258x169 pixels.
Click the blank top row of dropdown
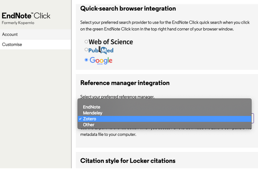(x=165, y=102)
